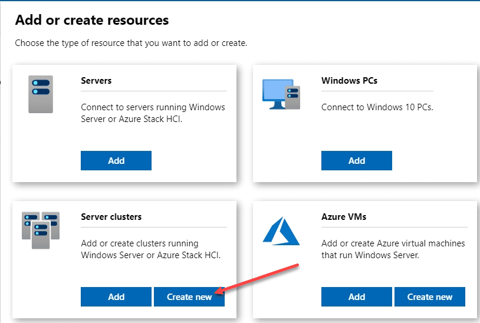Select the Server clusters card title
Screen dimensions: 480x323
pos(111,216)
